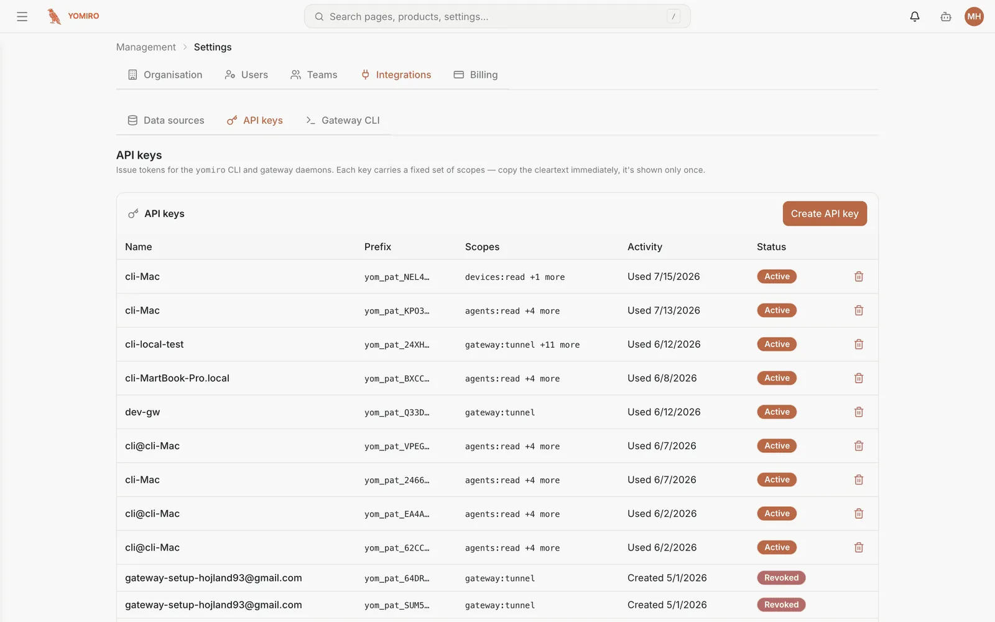Delete the dev-gw key

[859, 412]
